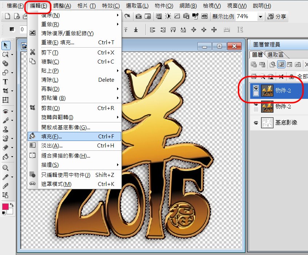Select the Transform tool in the toolbox
The height and width of the screenshot is (255, 308).
tap(5, 100)
